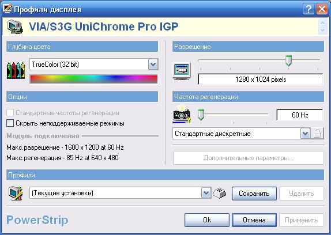Click the VIA/S3G UniChrome Pro IGP title
The image size is (331, 235).
tap(103, 26)
